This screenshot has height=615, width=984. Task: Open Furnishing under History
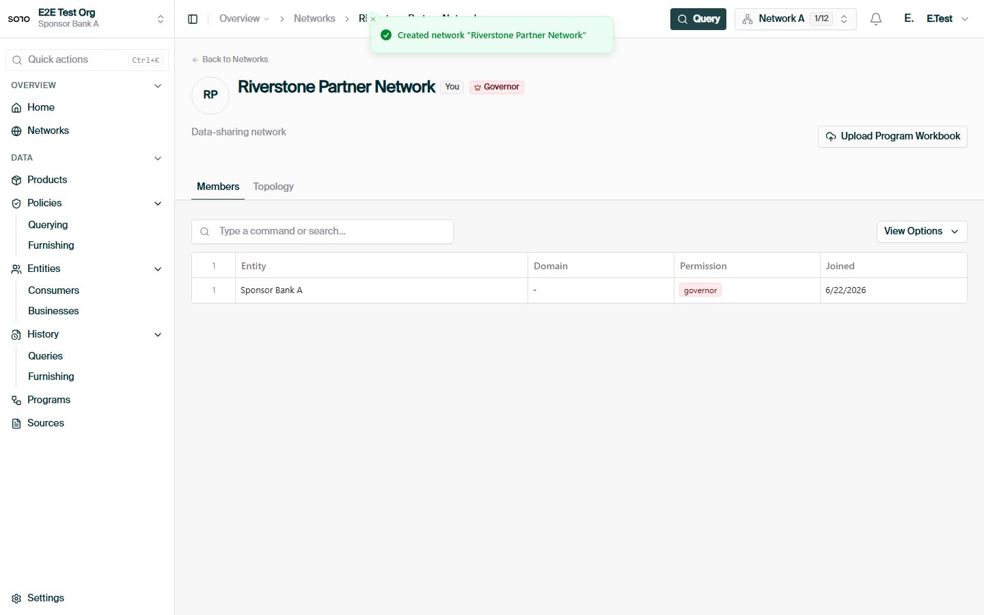point(51,377)
